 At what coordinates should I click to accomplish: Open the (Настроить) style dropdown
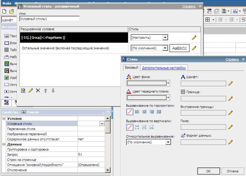coord(165,38)
